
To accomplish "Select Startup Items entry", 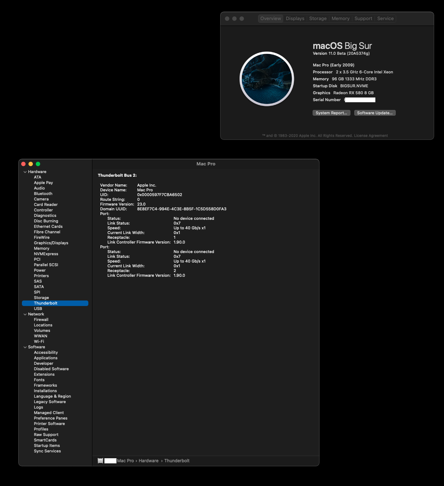I will coord(47,446).
